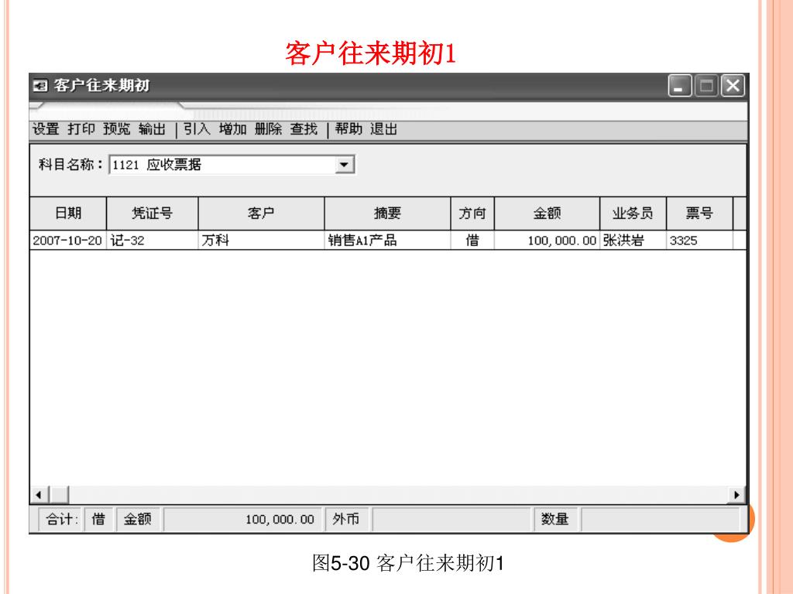This screenshot has height=594, width=793.
Task: Click 打印 in the toolbar
Action: pyautogui.click(x=81, y=129)
